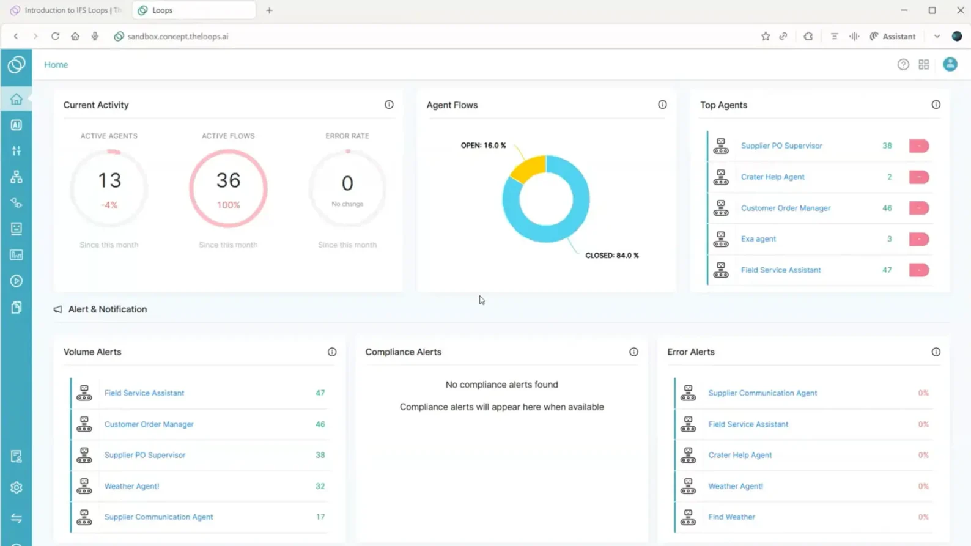Expand the chevron dropdown next to Assistant
971x546 pixels.
pyautogui.click(x=937, y=36)
